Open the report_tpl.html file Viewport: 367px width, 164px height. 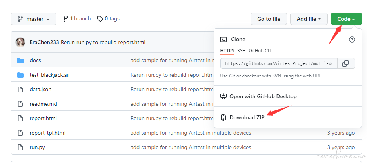[x=47, y=133]
